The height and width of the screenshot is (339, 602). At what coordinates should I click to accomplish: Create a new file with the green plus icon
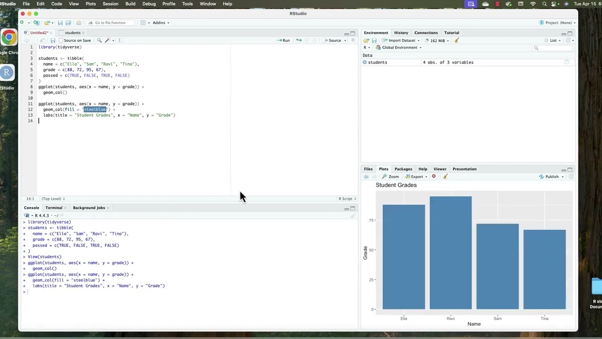coord(22,23)
